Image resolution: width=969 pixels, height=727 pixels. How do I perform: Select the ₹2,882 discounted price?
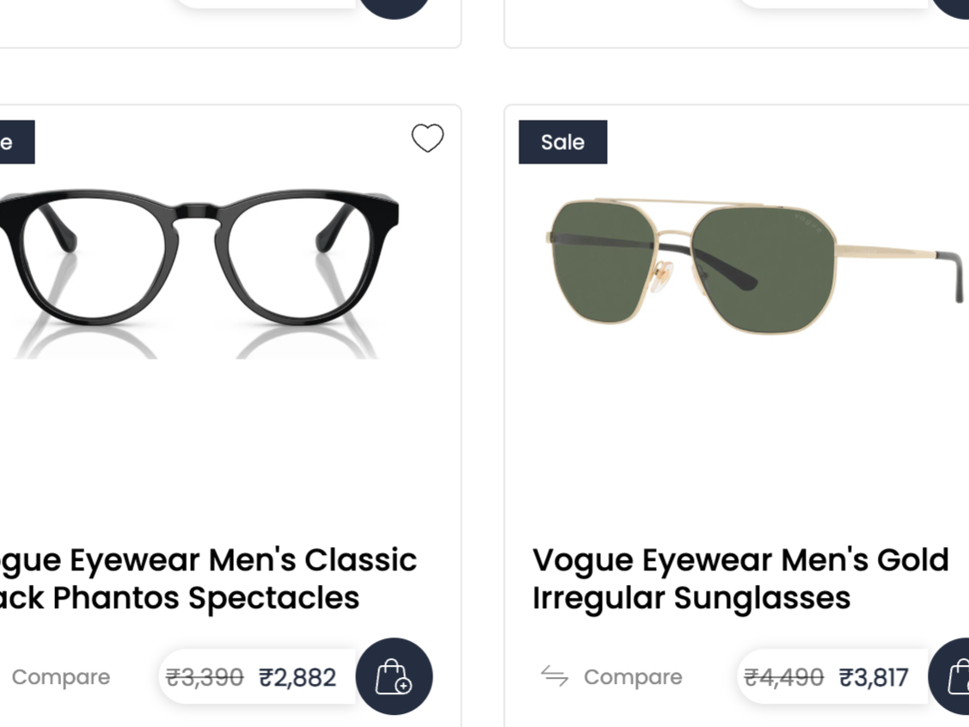coord(297,678)
